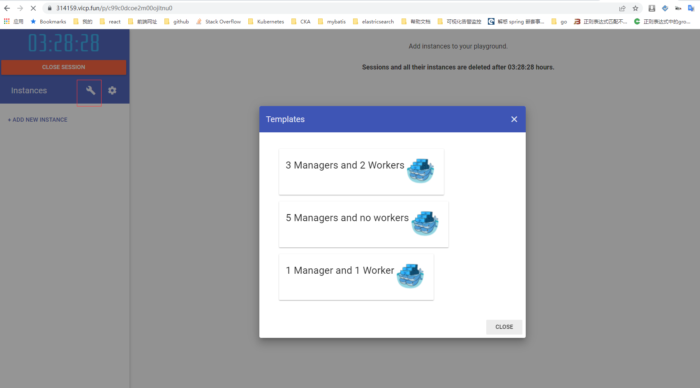Open the go bookmarks folder
700x388 pixels.
pos(559,21)
